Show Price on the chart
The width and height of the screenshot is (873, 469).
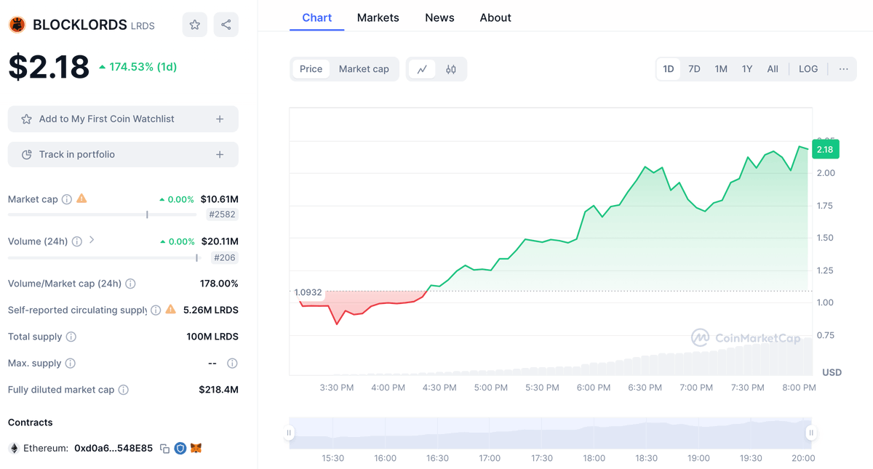pos(311,69)
